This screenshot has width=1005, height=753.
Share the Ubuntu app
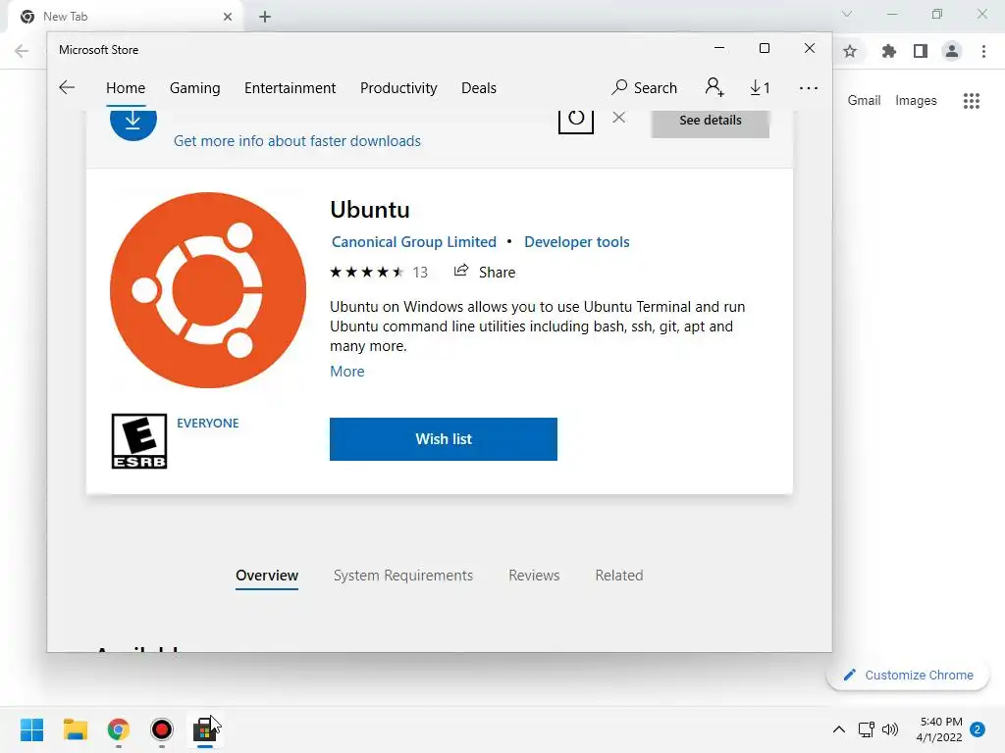485,273
